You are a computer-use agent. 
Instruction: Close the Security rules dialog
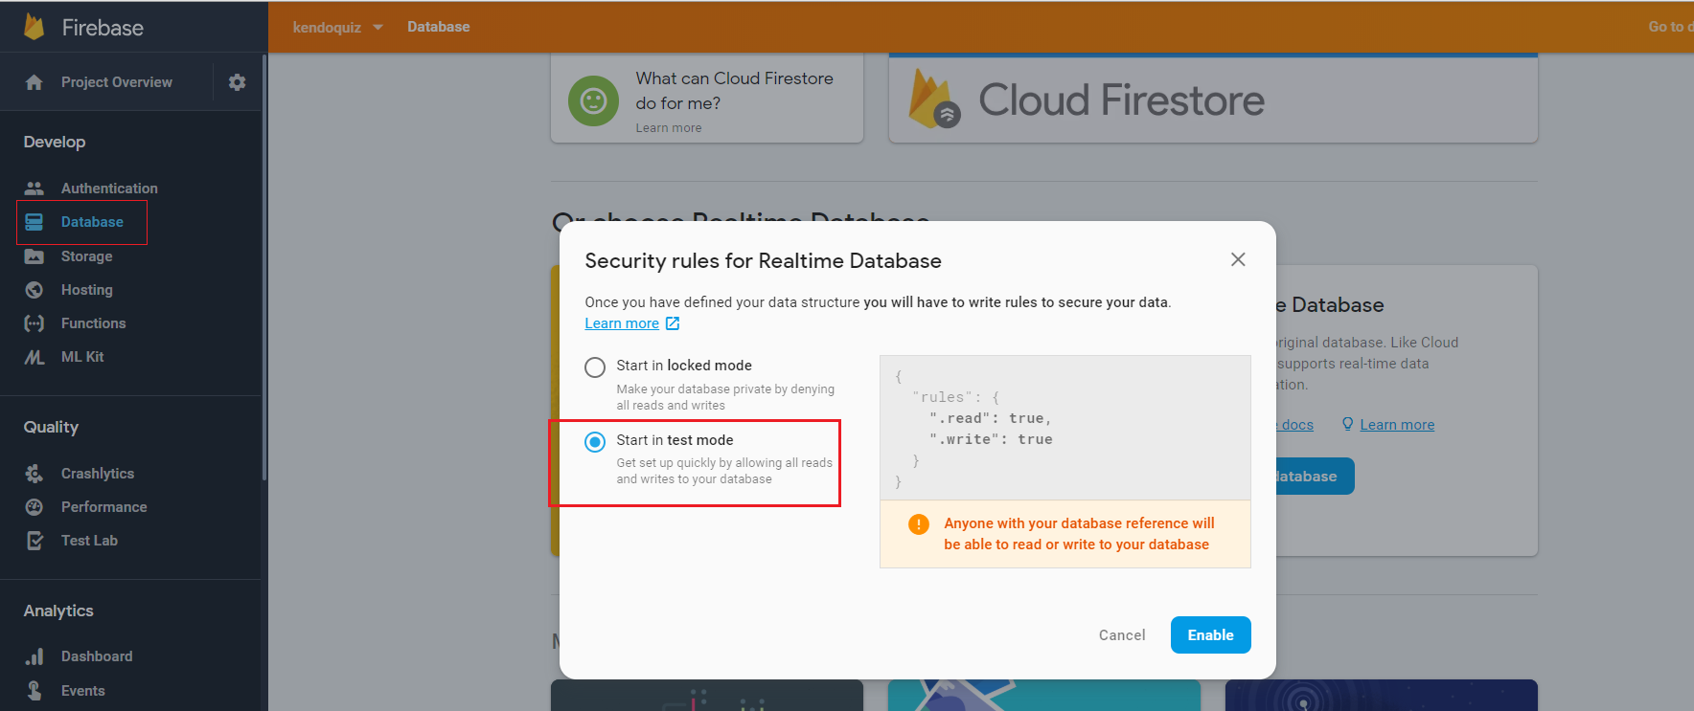pyautogui.click(x=1238, y=259)
